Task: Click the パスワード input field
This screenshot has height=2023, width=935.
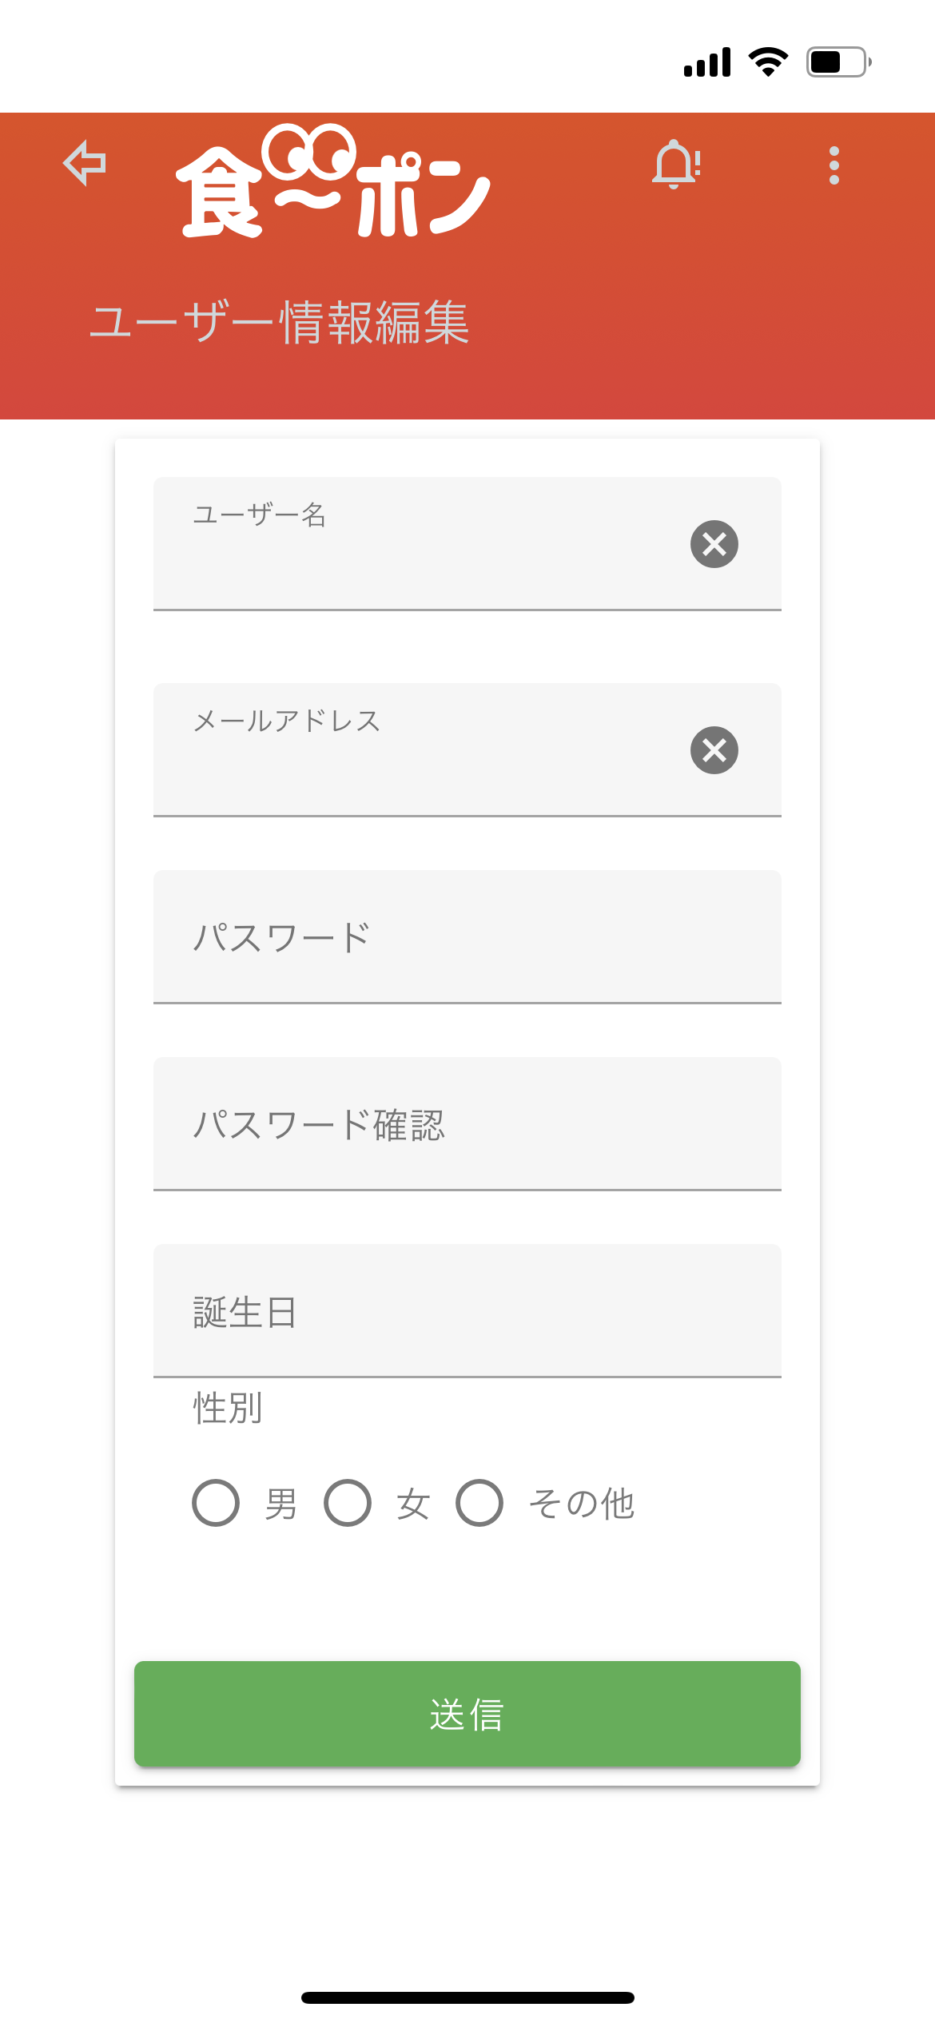Action: click(467, 937)
